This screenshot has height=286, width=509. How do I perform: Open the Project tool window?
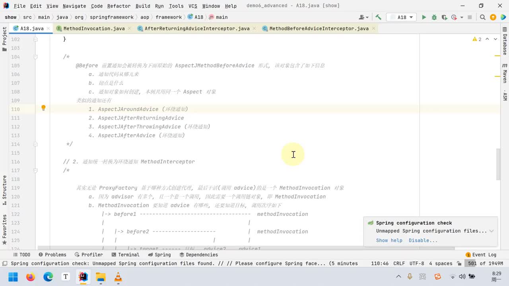coord(4,39)
